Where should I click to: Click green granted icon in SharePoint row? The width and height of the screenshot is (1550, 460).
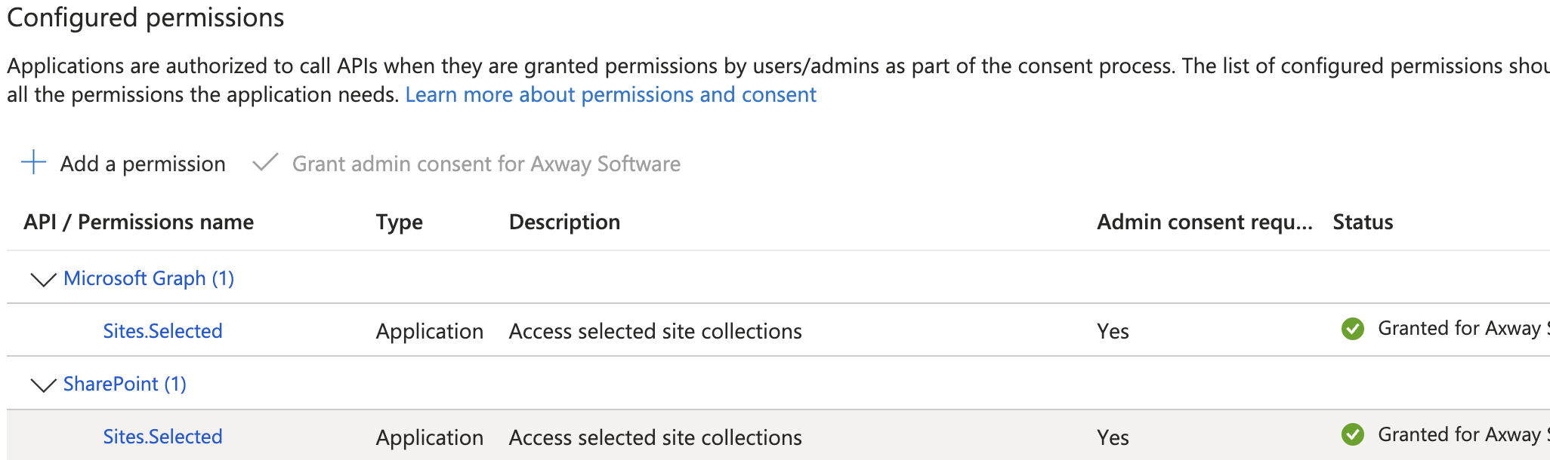pos(1352,434)
